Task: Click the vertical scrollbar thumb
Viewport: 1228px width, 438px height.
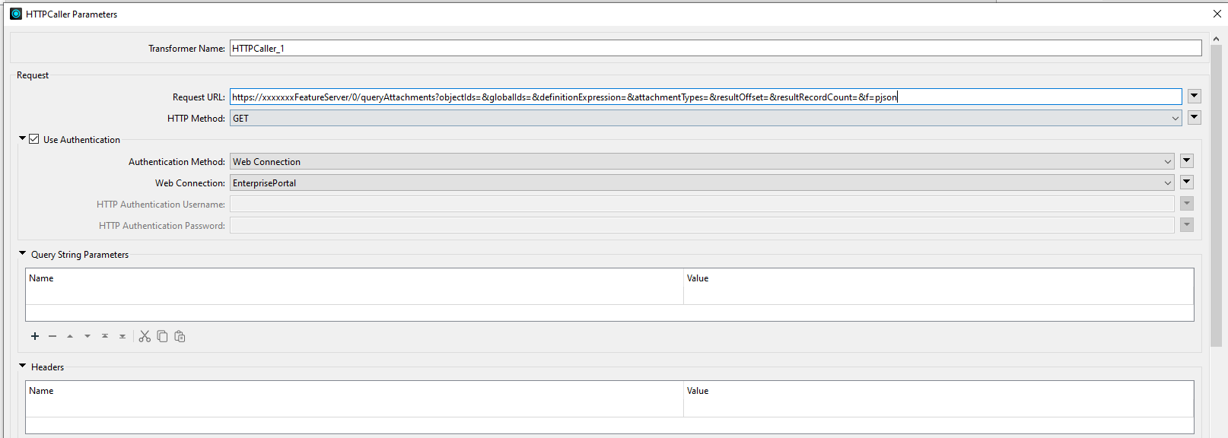Action: tap(1216, 195)
